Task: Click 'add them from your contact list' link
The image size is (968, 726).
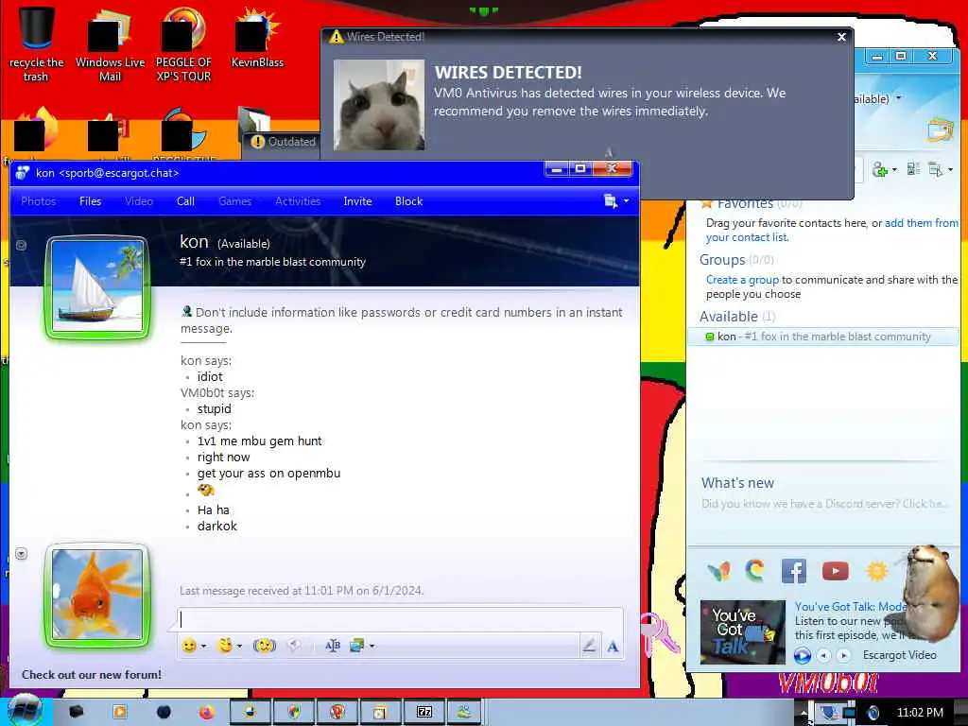Action: pyautogui.click(x=922, y=223)
